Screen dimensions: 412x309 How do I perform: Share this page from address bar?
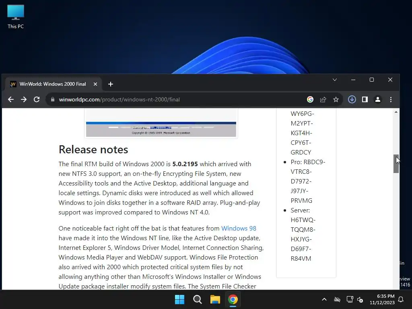(323, 99)
